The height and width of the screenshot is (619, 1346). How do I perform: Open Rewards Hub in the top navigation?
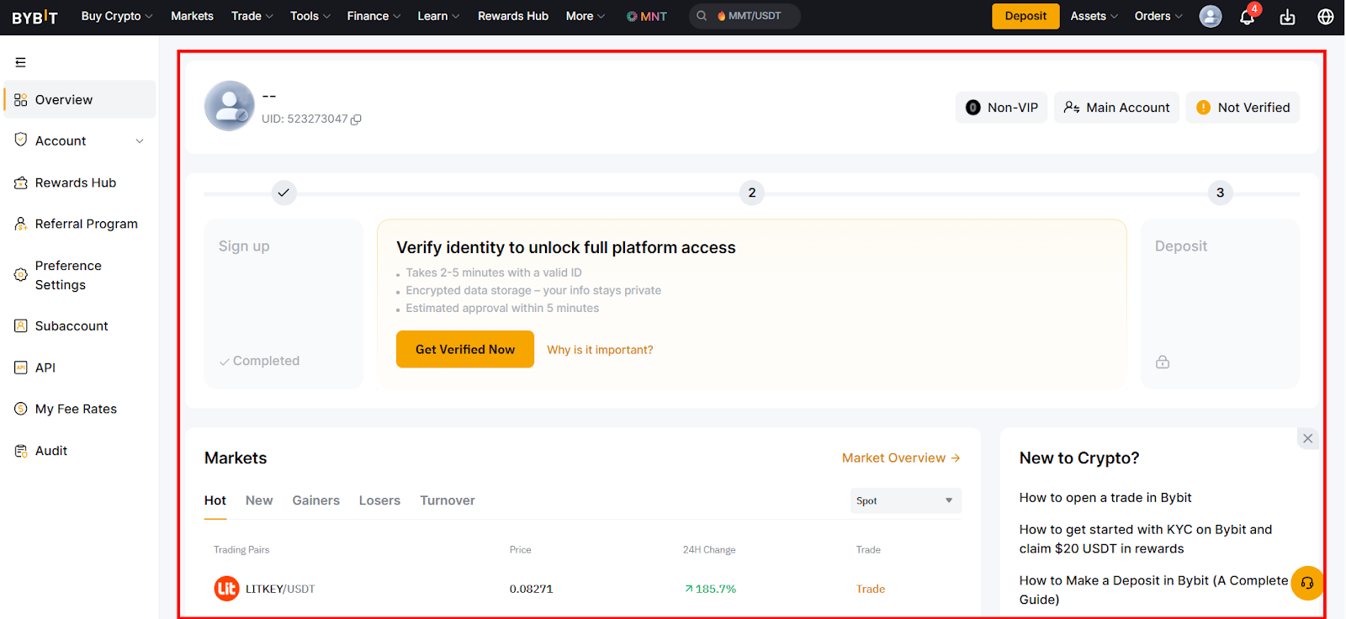click(513, 16)
